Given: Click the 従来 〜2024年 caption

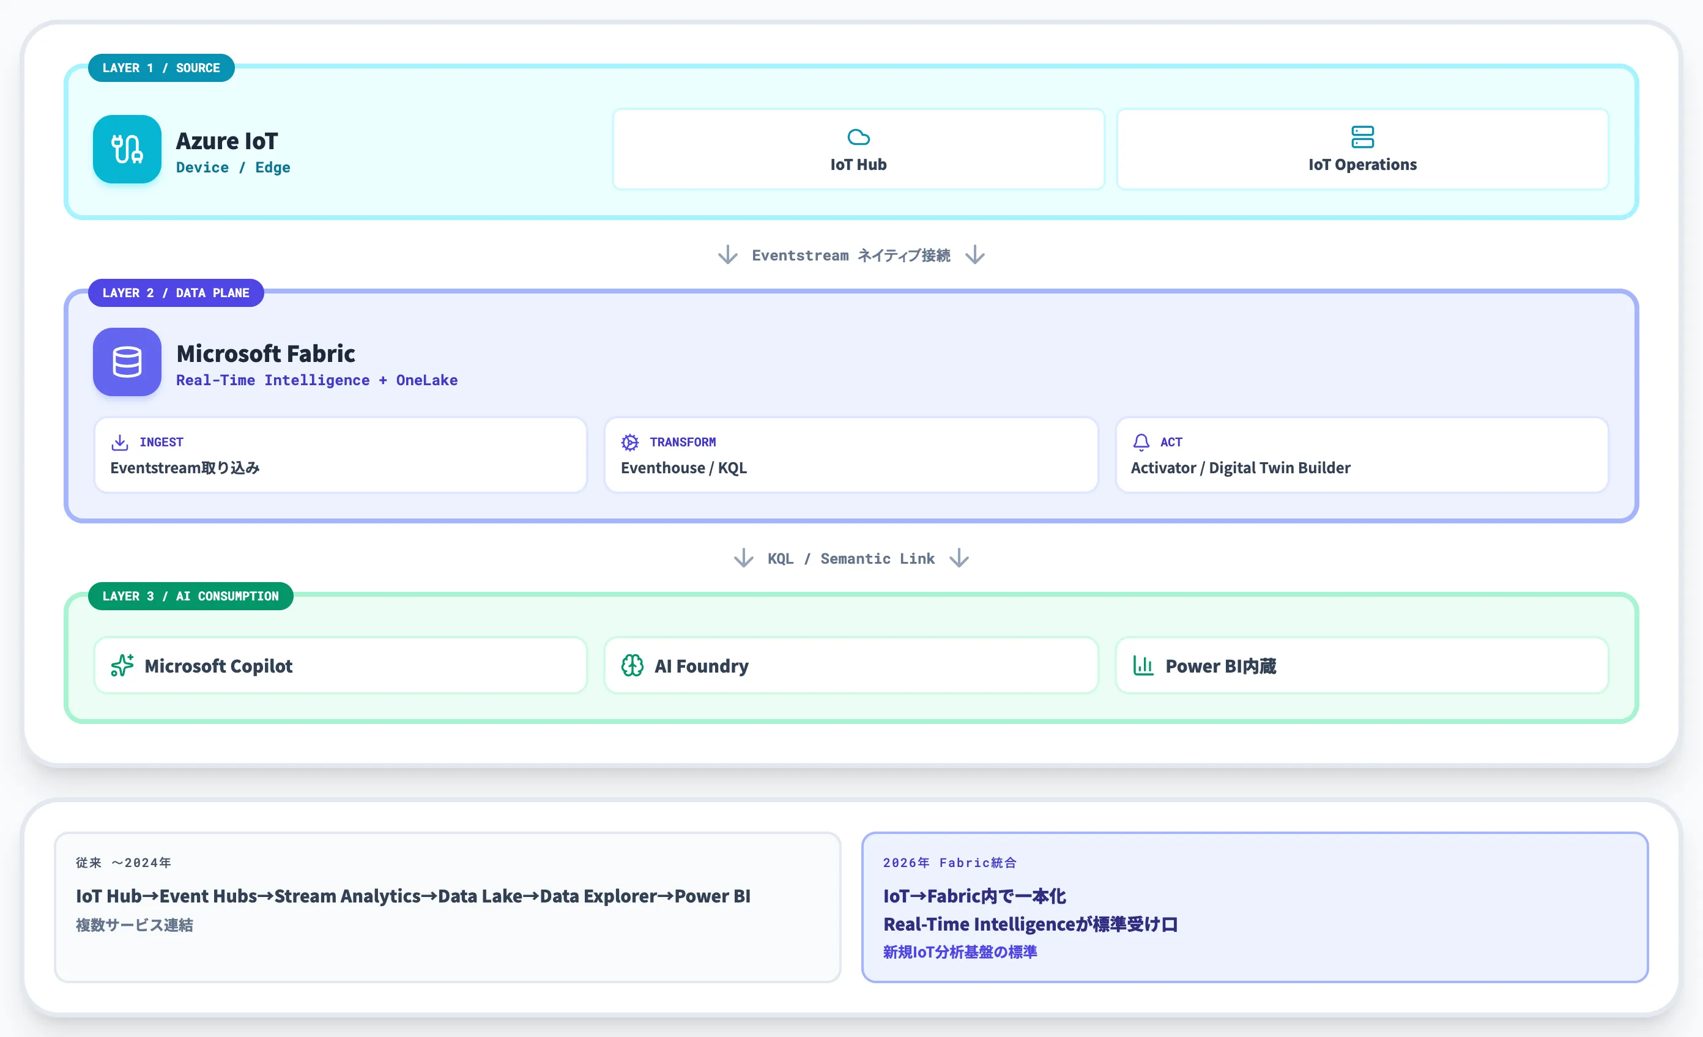Looking at the screenshot, I should coord(124,862).
